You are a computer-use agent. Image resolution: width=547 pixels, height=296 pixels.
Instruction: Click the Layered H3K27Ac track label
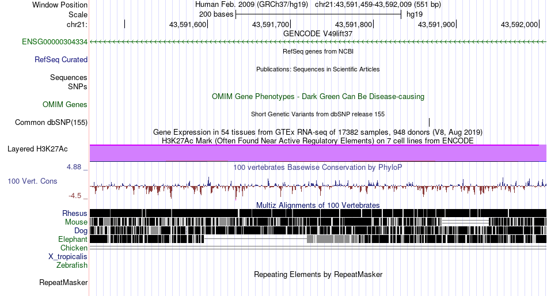pyautogui.click(x=37, y=149)
